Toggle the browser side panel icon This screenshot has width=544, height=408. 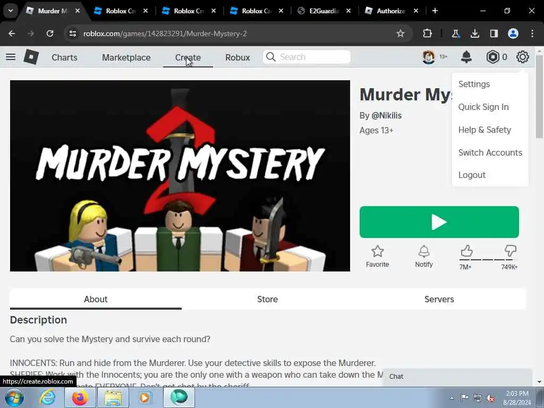494,33
